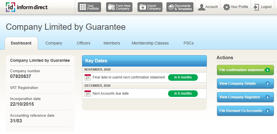
Task: Click the Import Company upload icon
Action: tap(142, 7)
